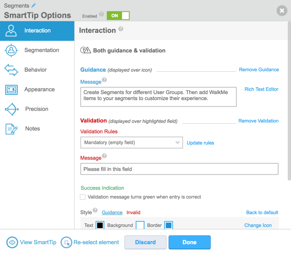The height and width of the screenshot is (255, 291).
Task: Enable validation message turns green checkbox
Action: pyautogui.click(x=83, y=197)
